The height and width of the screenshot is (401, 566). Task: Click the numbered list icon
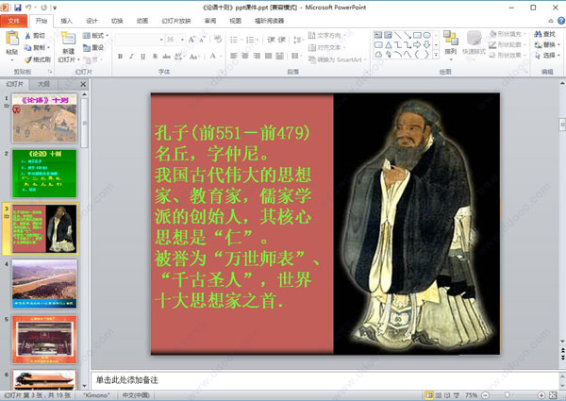tap(250, 40)
